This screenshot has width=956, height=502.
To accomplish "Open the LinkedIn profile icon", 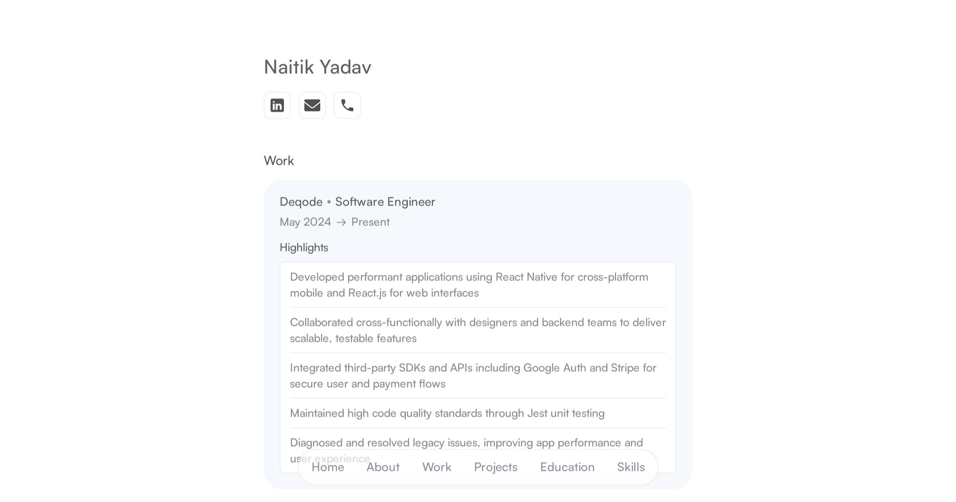I will 277,105.
